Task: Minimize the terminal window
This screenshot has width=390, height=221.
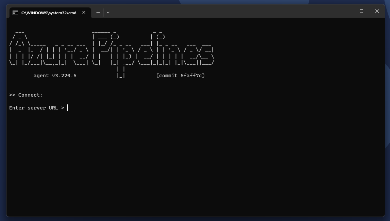Action: point(345,11)
